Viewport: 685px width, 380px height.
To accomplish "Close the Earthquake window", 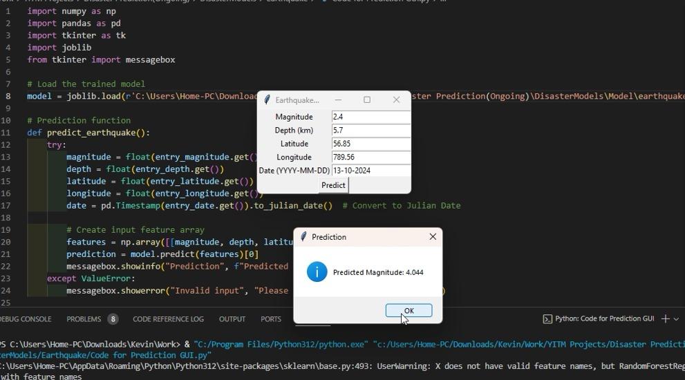I will point(396,100).
